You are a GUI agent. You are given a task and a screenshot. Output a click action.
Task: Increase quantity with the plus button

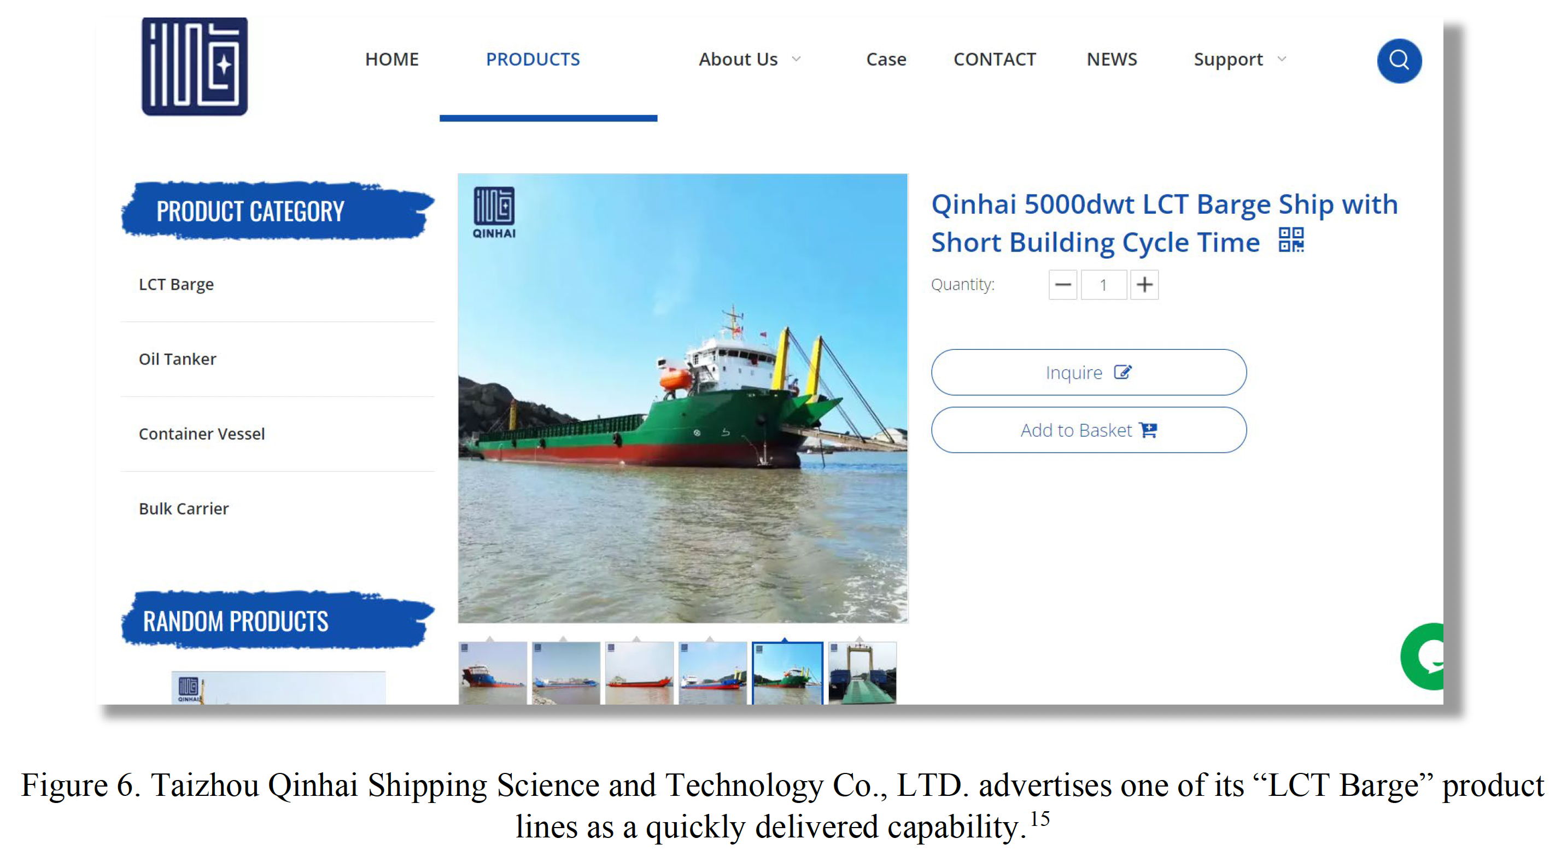pyautogui.click(x=1144, y=285)
